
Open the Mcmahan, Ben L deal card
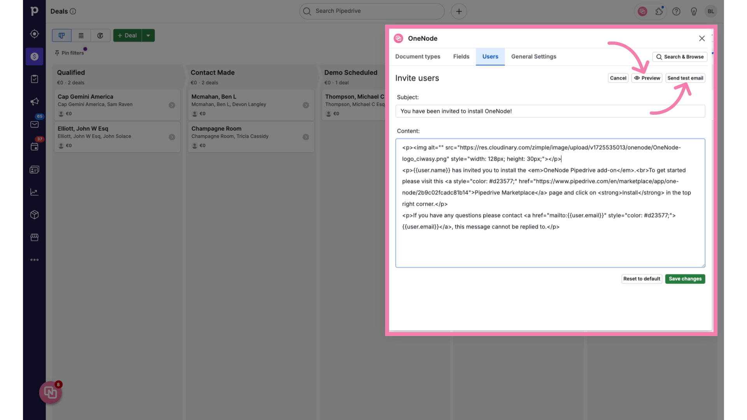tap(251, 105)
